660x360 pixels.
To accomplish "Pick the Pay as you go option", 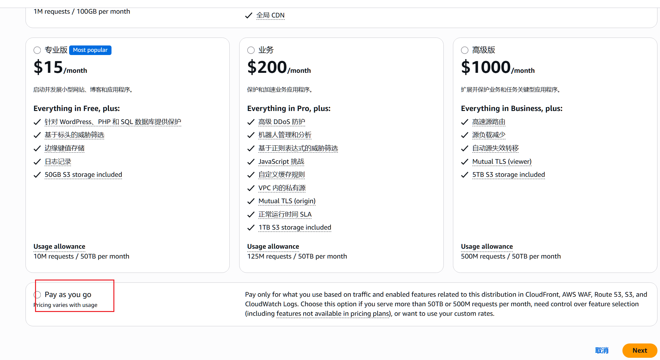I will click(37, 295).
